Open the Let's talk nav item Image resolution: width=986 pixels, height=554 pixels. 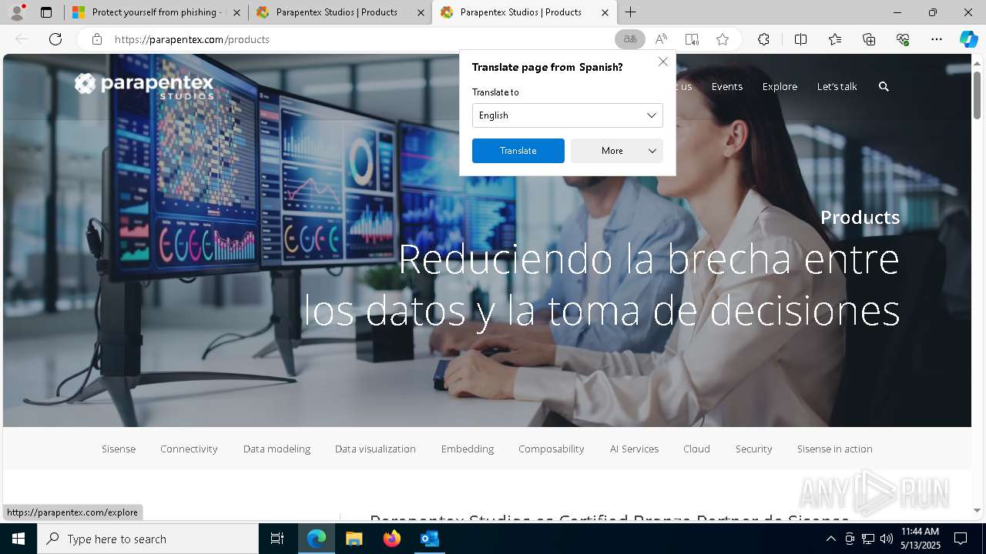(837, 86)
